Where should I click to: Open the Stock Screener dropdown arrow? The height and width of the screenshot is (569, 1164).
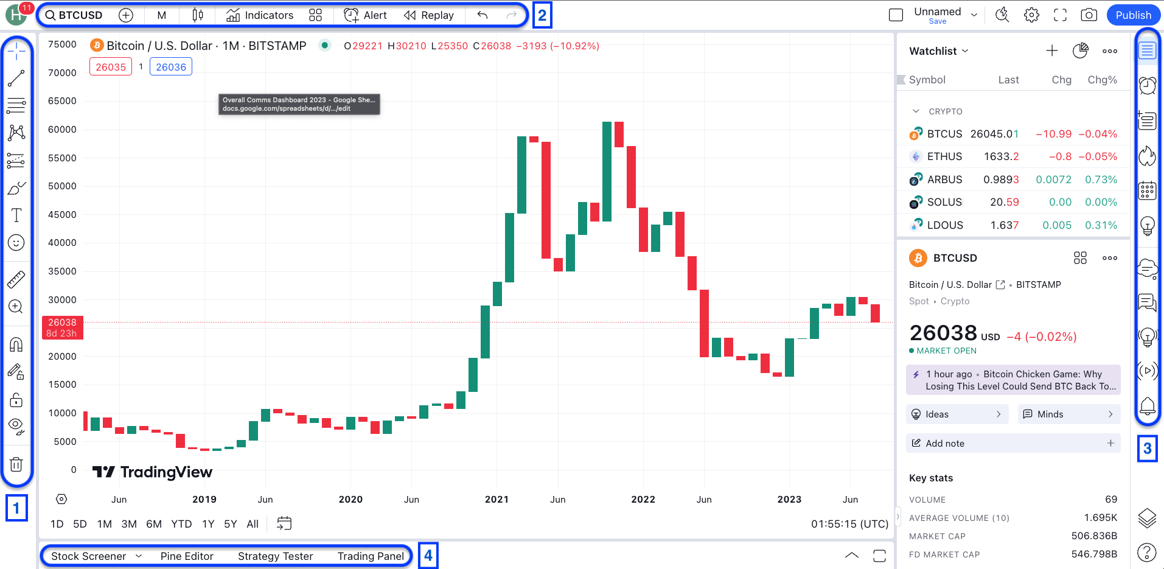coord(139,556)
